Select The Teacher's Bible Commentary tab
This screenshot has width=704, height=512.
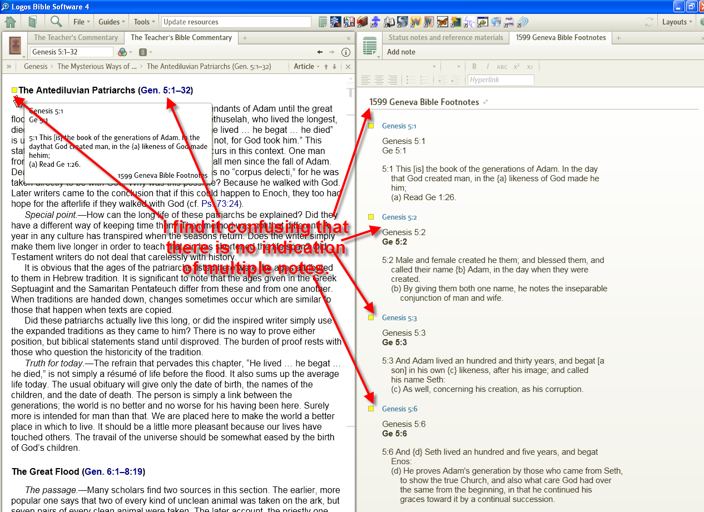(x=181, y=38)
